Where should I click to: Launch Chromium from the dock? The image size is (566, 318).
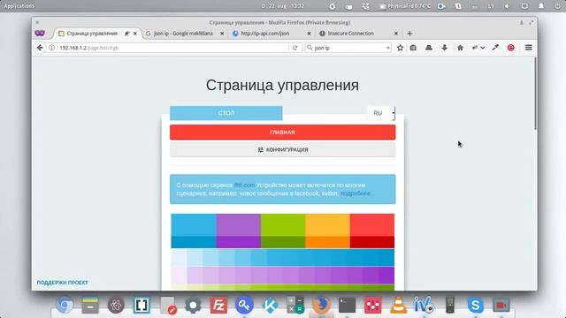pos(65,305)
